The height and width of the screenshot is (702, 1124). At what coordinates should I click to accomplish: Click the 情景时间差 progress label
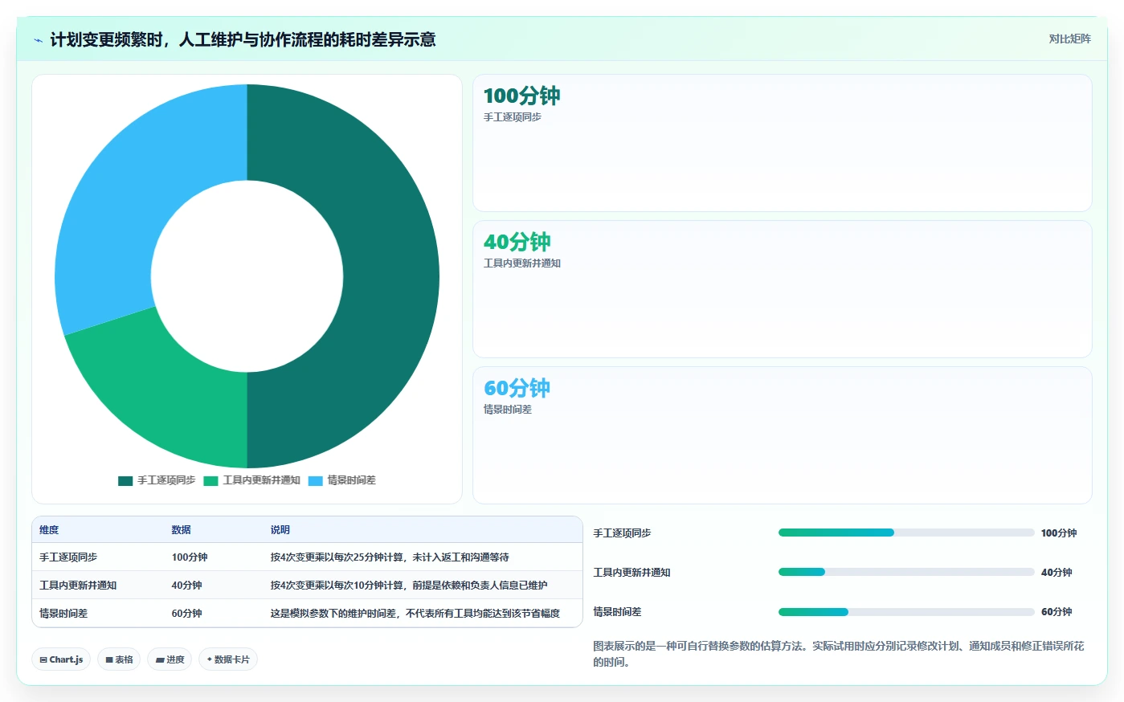(x=617, y=612)
